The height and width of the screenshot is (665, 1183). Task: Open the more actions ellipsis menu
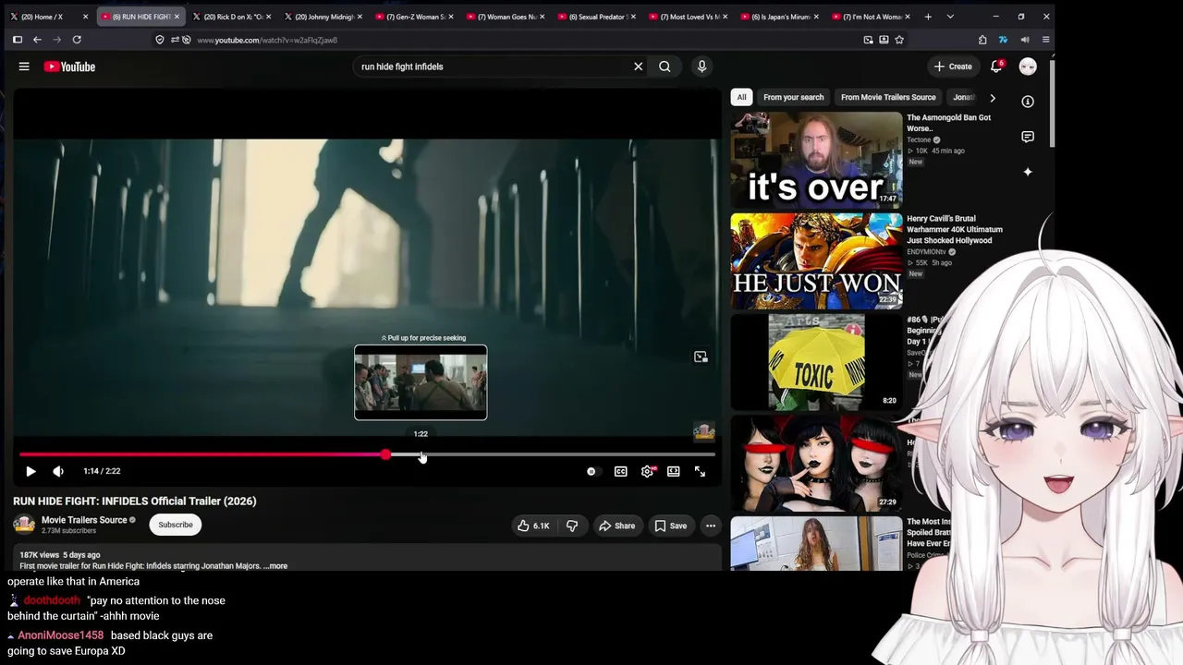point(711,526)
